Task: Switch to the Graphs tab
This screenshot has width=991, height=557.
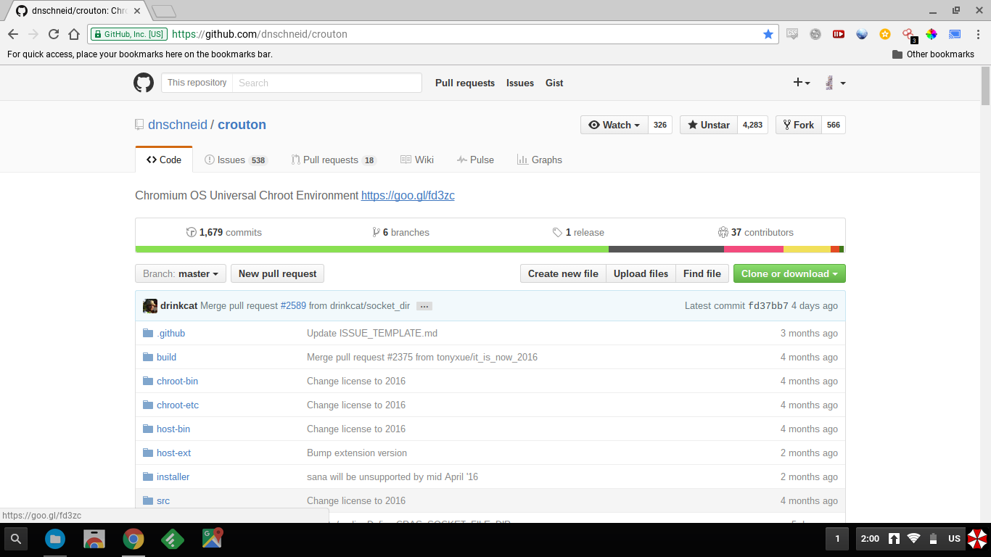Action: tap(539, 160)
